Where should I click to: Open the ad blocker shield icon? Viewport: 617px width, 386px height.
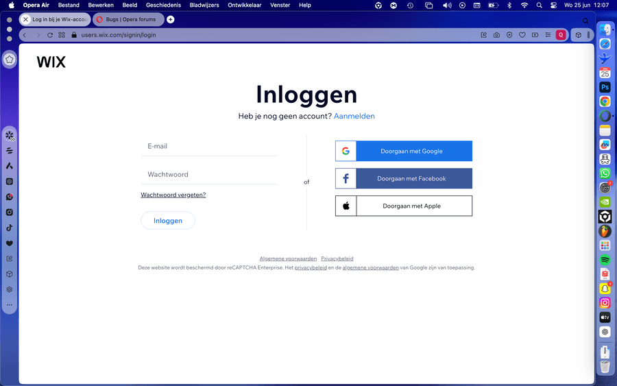click(509, 35)
